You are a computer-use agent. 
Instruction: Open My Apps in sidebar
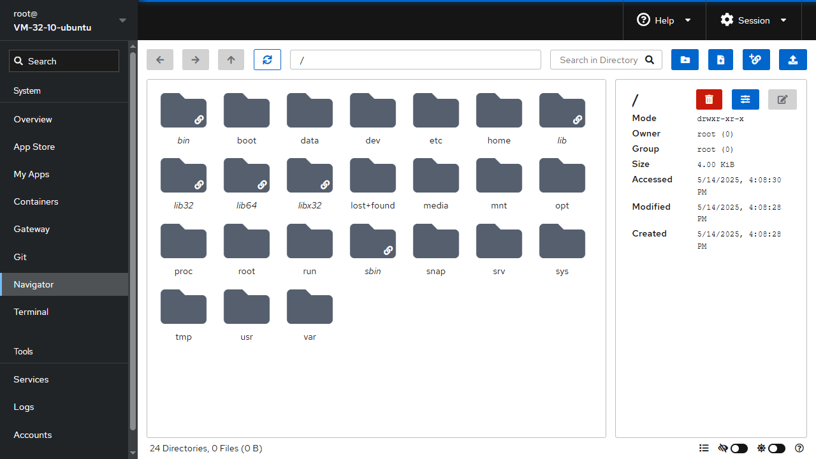point(64,174)
